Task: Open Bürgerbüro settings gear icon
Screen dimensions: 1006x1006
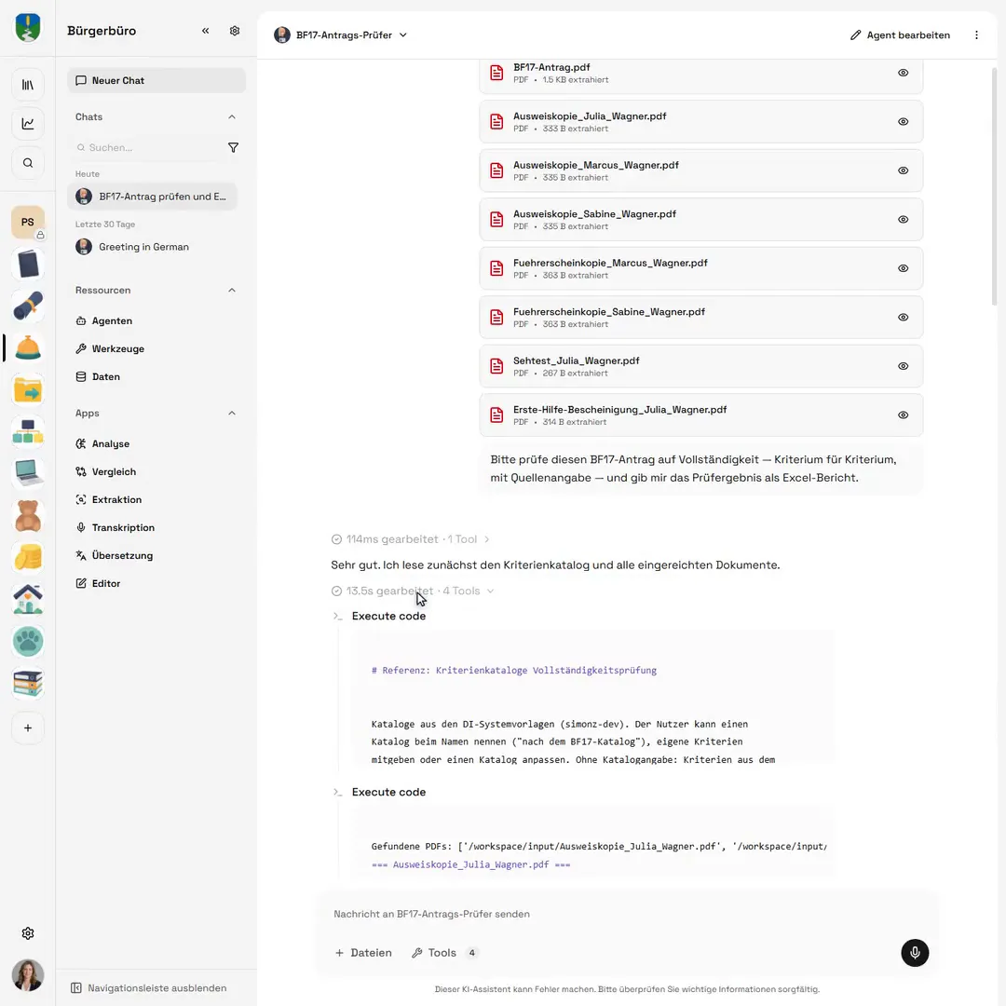Action: coord(235,31)
